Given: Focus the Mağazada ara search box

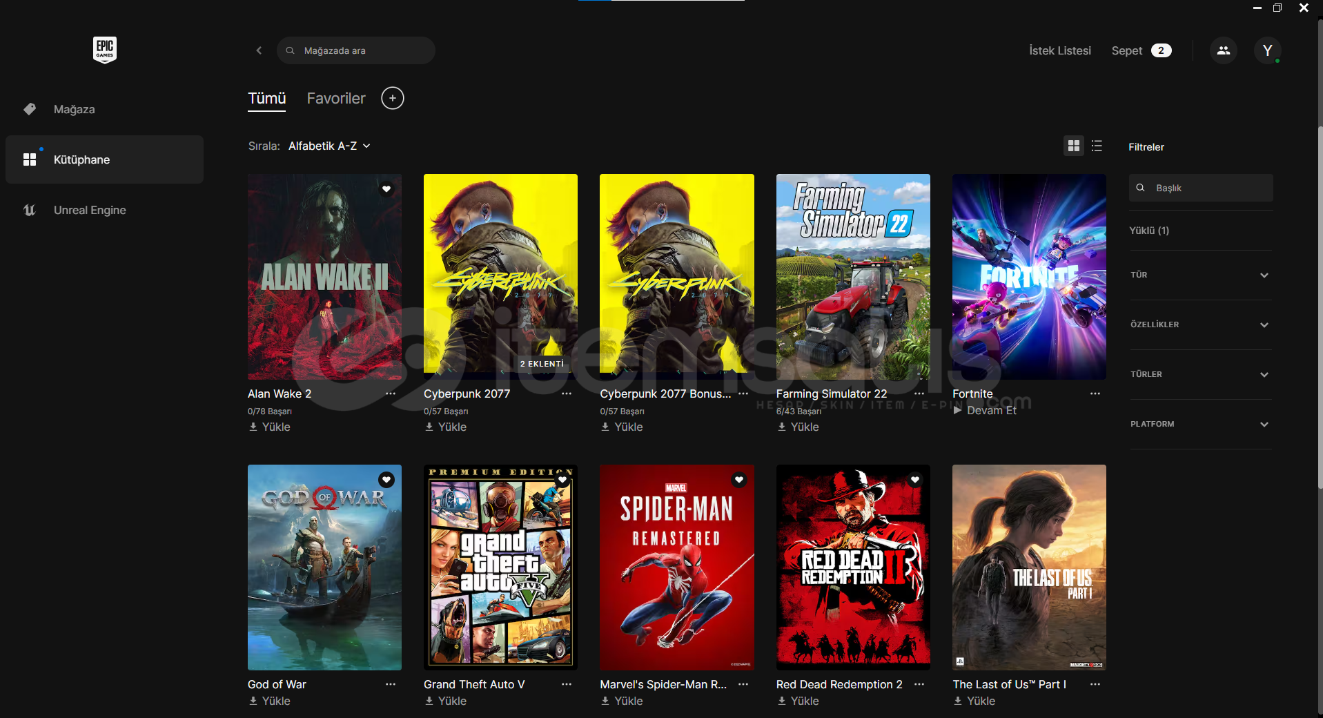Looking at the screenshot, I should coord(355,50).
